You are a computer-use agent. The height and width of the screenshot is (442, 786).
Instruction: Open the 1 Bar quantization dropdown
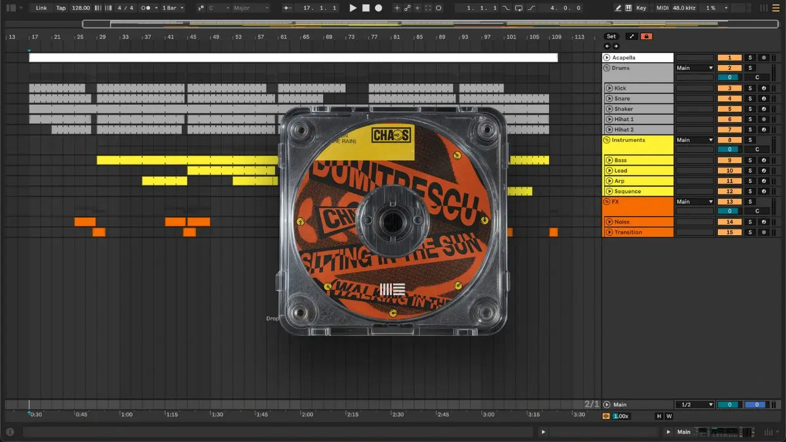pos(173,8)
